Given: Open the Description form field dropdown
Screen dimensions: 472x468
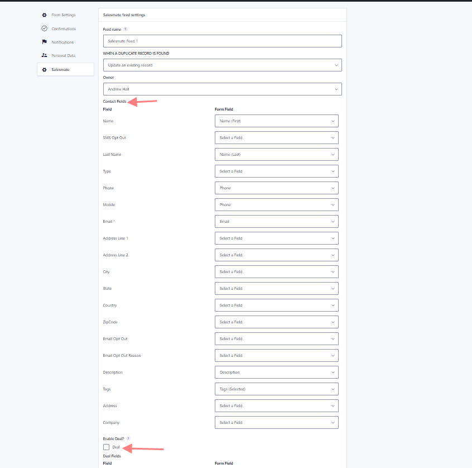Looking at the screenshot, I should pyautogui.click(x=277, y=372).
